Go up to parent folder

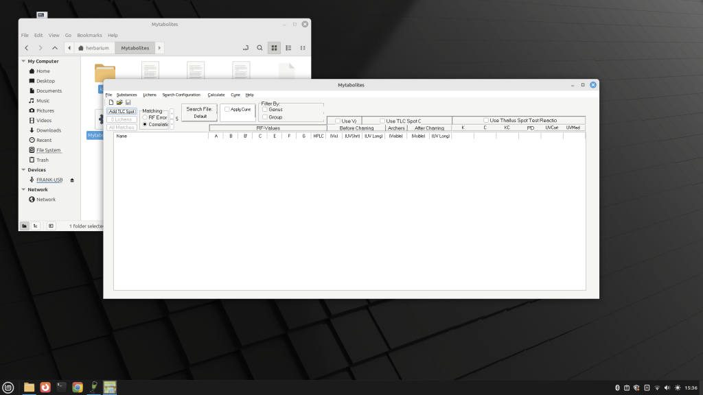(x=55, y=48)
